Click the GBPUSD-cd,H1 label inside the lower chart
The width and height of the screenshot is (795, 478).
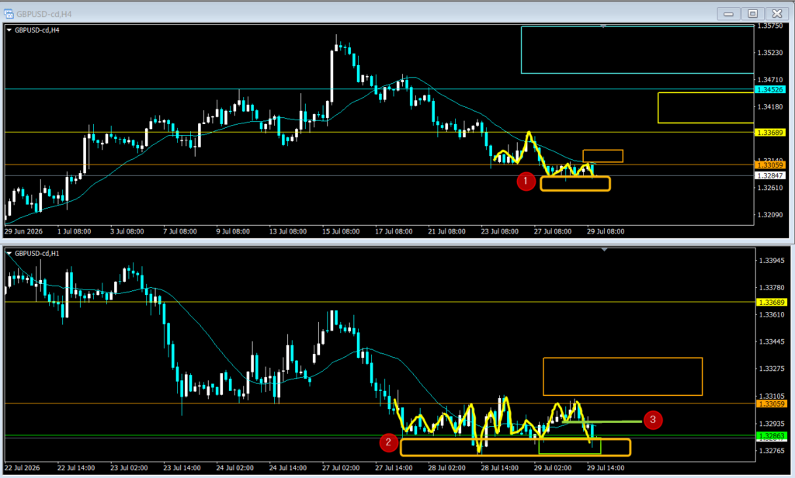click(x=37, y=254)
